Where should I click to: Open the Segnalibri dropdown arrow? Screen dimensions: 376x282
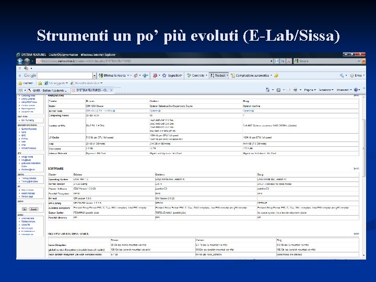point(182,76)
